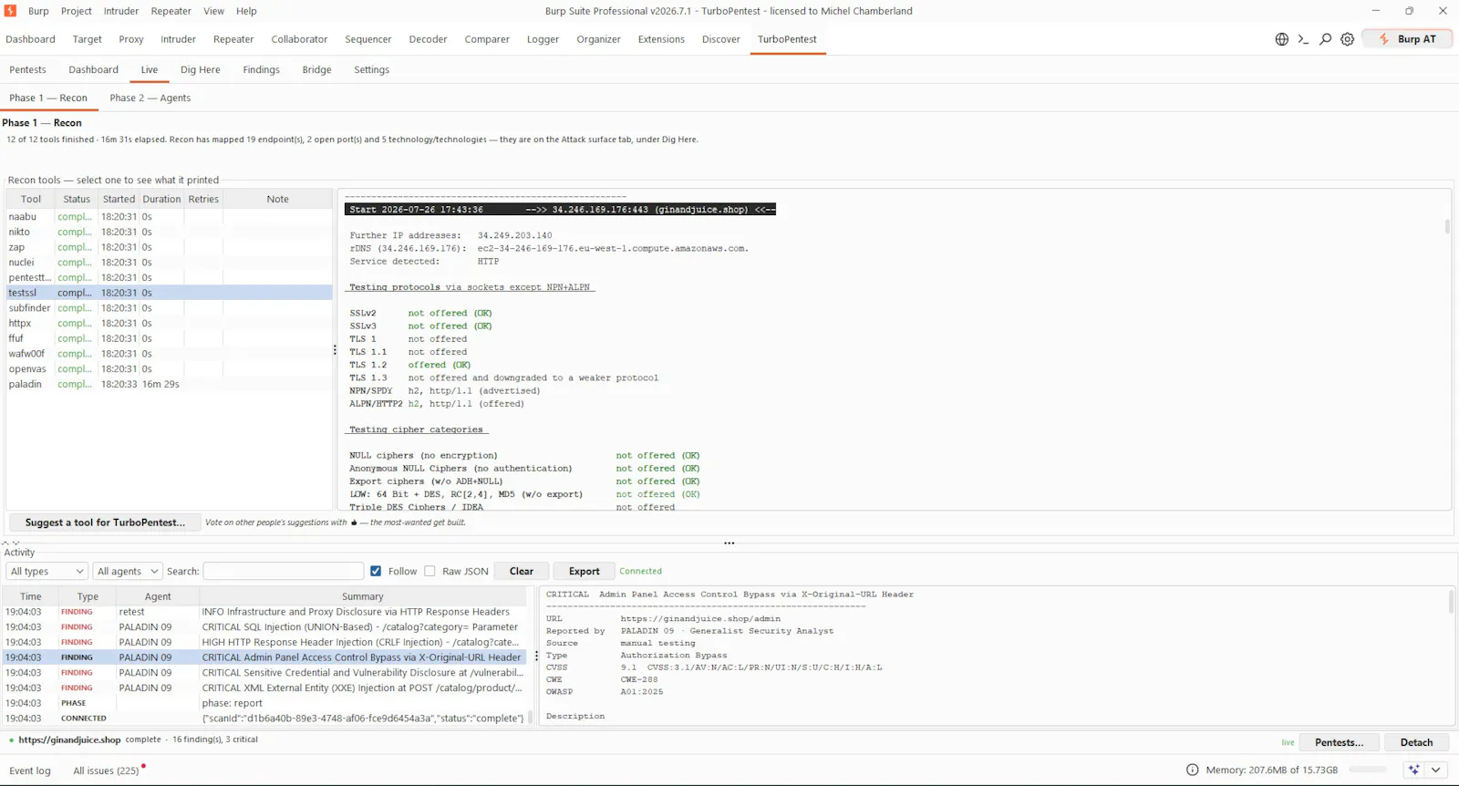The image size is (1459, 786).
Task: Open the Project menu
Action: (77, 11)
